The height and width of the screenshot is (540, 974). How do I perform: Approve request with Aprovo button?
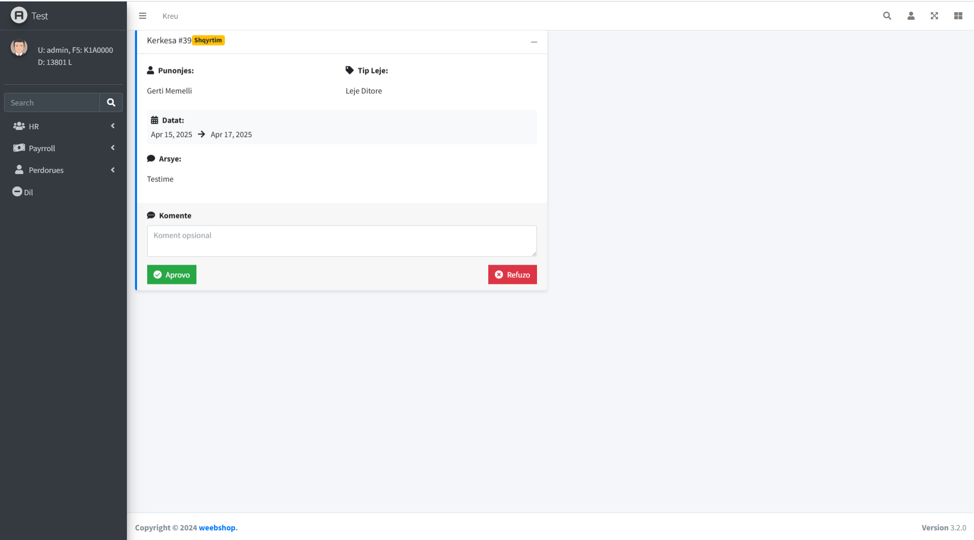(172, 274)
